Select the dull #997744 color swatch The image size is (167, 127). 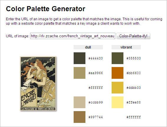(x=80, y=117)
